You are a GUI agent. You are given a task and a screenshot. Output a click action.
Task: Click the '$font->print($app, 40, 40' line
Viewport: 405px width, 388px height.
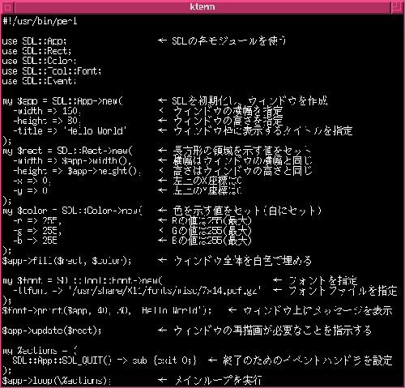67,311
